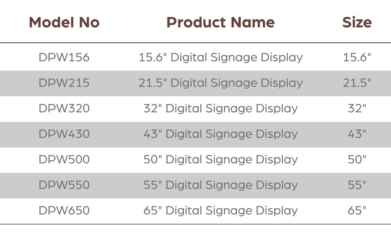Click 21.5" Digital Signage Display product name

[x=220, y=83]
